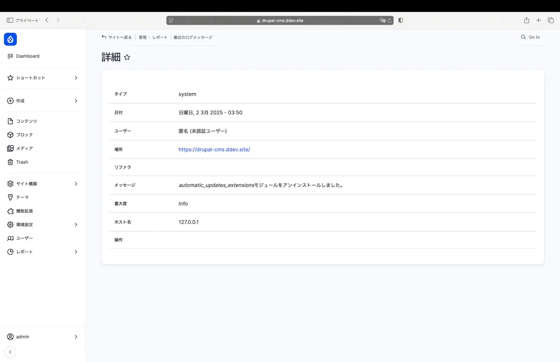Expand the admin account menu chevron
The width and height of the screenshot is (560, 362).
click(x=76, y=337)
